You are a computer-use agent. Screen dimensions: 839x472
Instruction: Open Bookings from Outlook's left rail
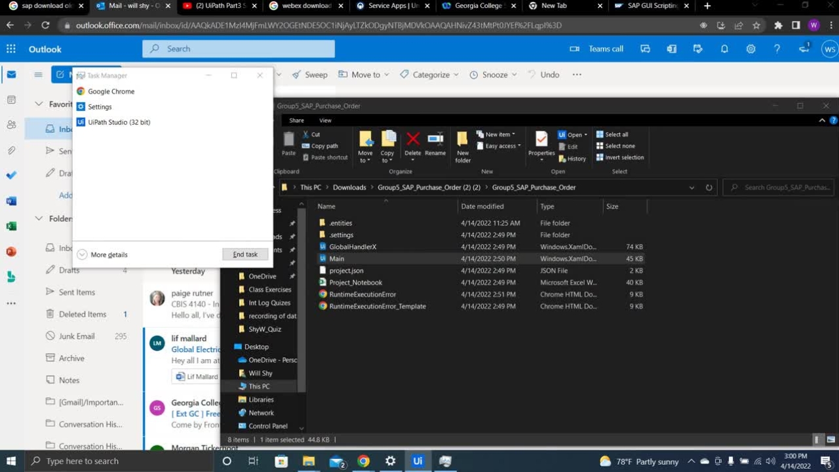(x=11, y=277)
